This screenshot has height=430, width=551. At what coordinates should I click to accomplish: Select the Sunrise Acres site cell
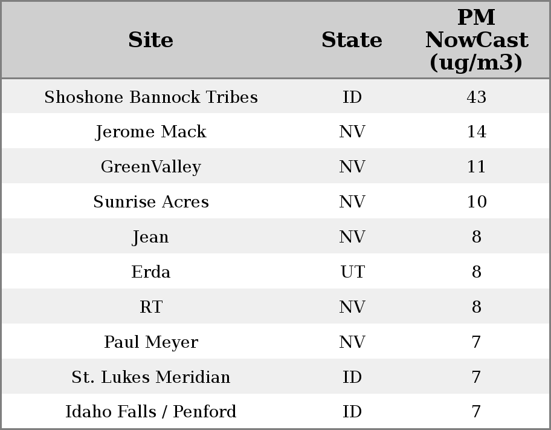coord(151,202)
